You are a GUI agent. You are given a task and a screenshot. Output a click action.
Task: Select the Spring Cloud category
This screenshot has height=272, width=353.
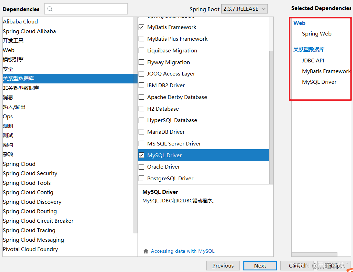pyautogui.click(x=68, y=164)
